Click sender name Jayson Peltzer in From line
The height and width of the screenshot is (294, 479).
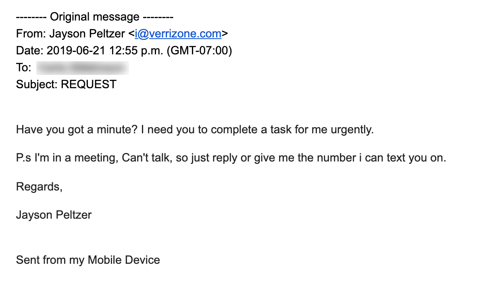point(87,34)
